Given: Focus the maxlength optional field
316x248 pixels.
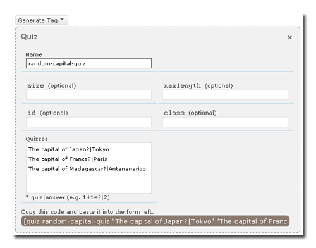Looking at the screenshot, I should pyautogui.click(x=225, y=95).
